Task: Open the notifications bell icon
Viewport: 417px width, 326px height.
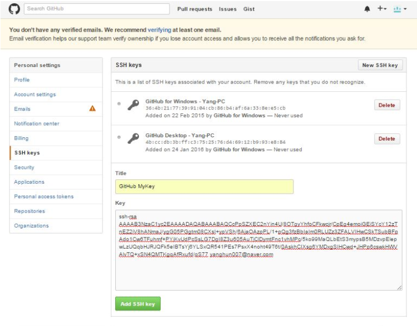Action: (x=367, y=9)
